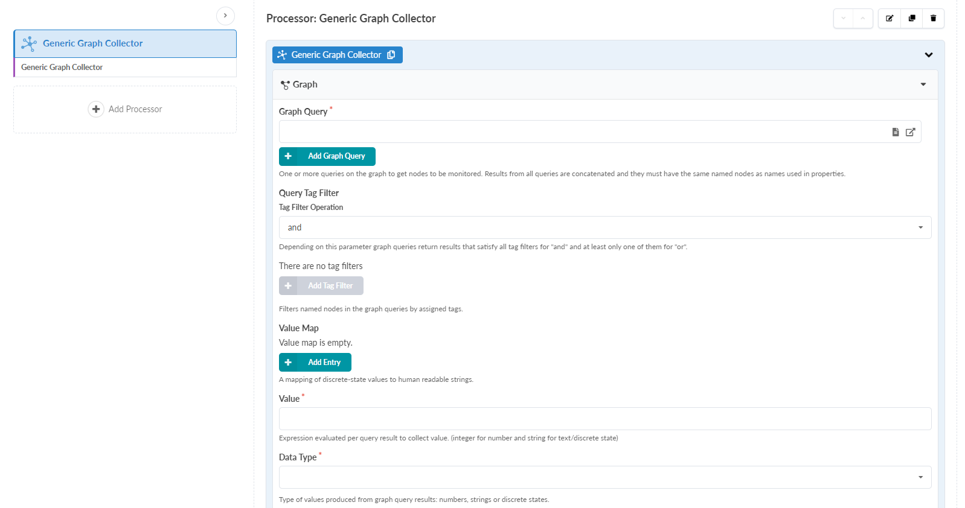965x508 pixels.
Task: Click the Add Entry button
Action: tap(315, 363)
